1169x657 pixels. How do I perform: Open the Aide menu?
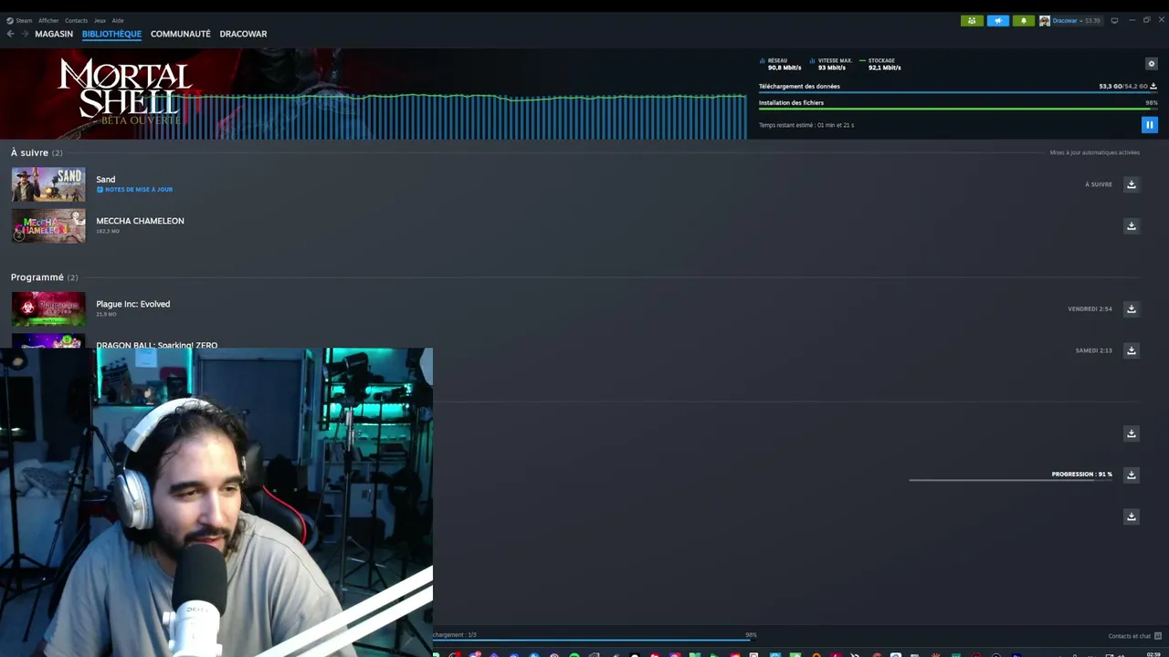pos(118,20)
